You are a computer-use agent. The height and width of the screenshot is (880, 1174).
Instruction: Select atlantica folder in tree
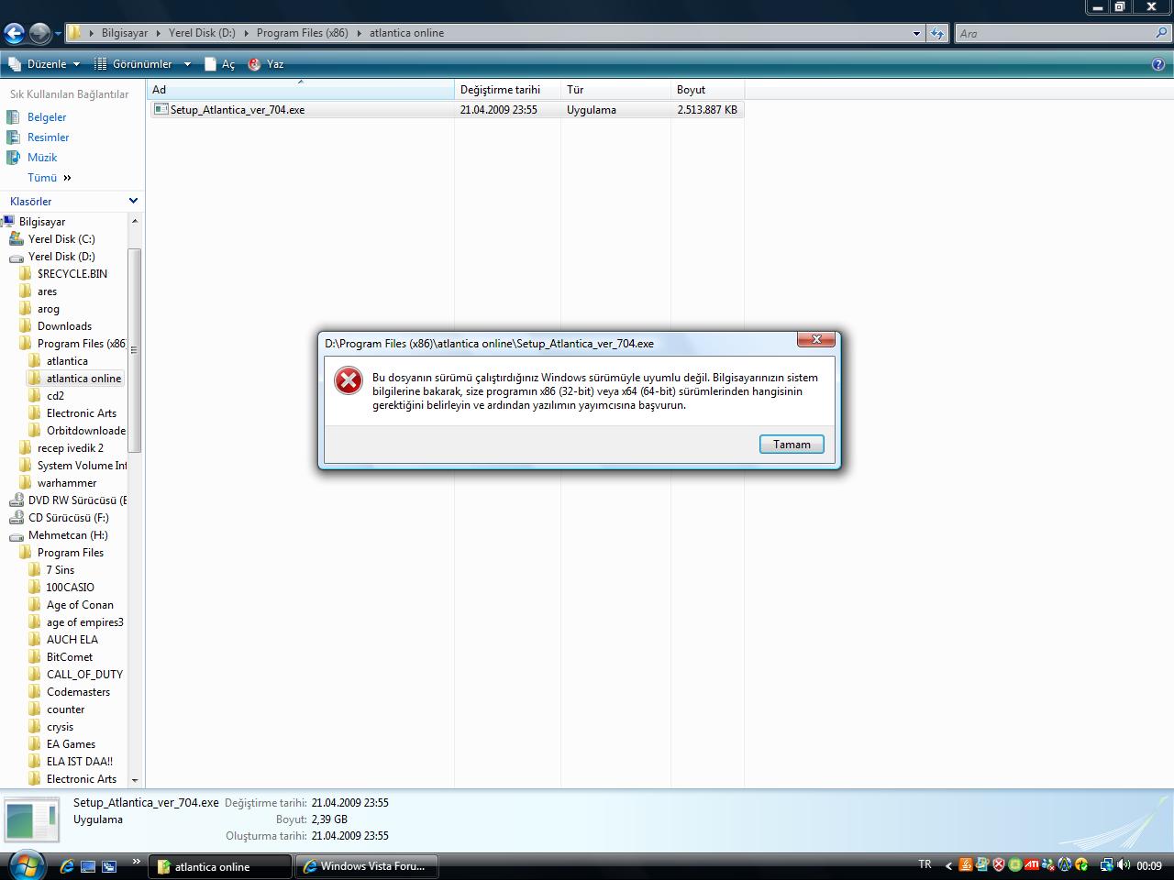pos(67,361)
